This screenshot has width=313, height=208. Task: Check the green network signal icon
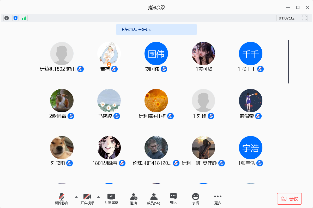pyautogui.click(x=24, y=18)
